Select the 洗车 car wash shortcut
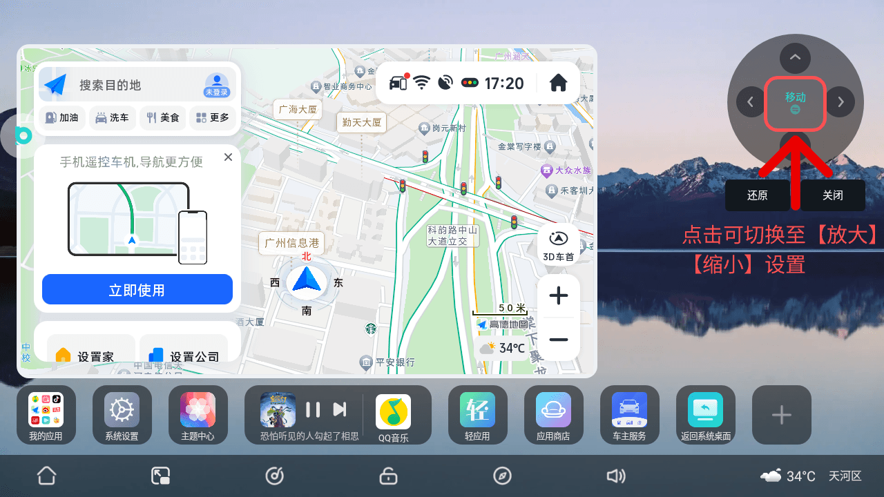Image resolution: width=884 pixels, height=497 pixels. point(112,118)
